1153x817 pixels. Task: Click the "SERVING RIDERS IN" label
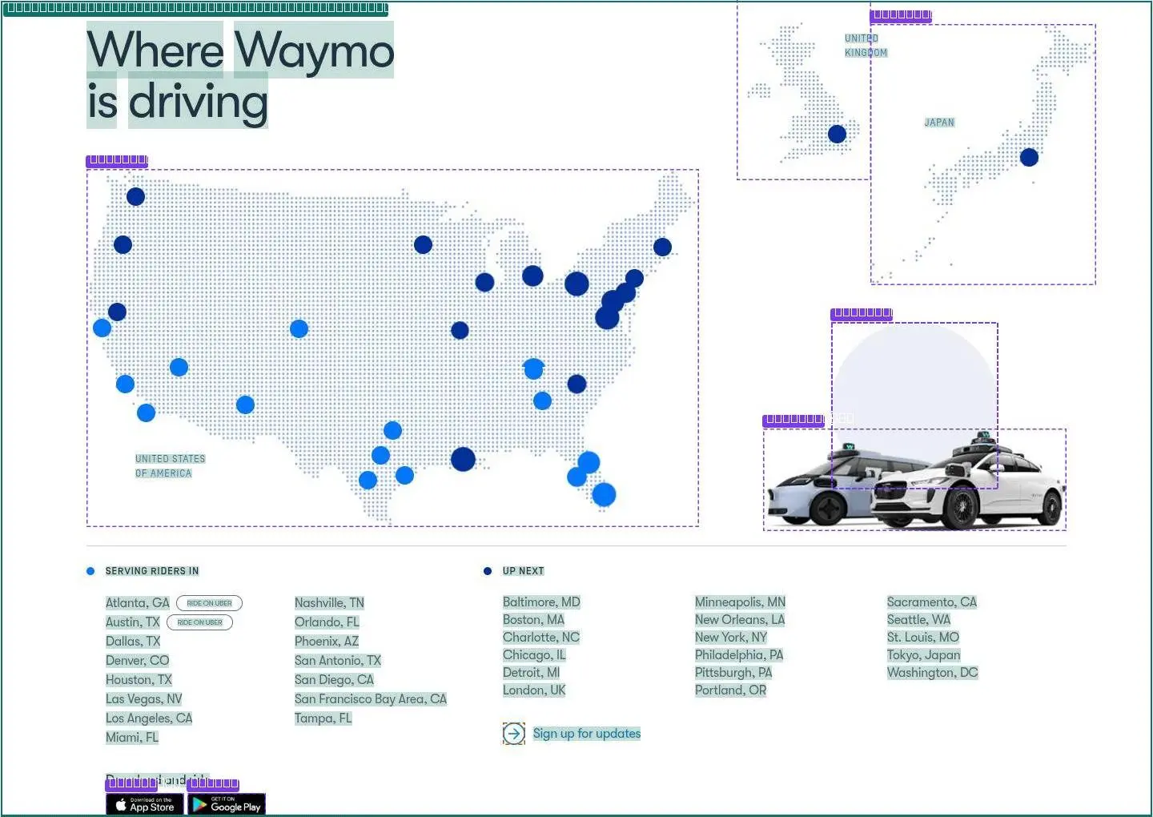[x=152, y=571]
